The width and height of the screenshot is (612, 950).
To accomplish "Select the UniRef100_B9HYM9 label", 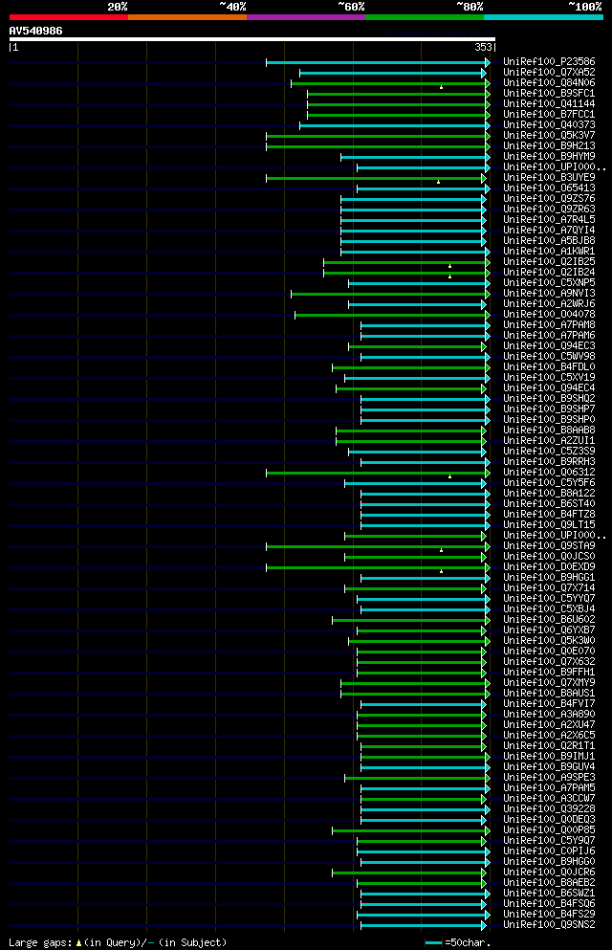I will [x=549, y=156].
